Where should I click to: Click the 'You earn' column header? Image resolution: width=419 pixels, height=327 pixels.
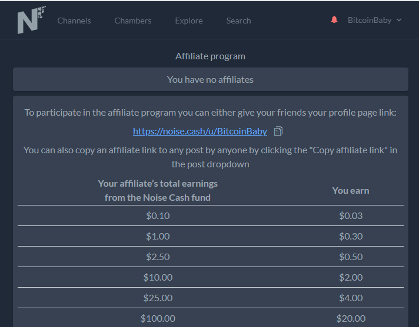(x=351, y=191)
